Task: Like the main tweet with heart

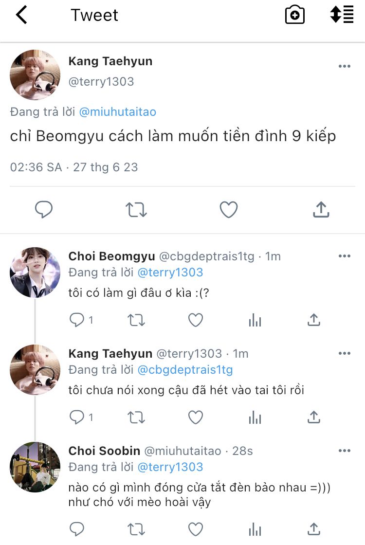Action: 228,210
